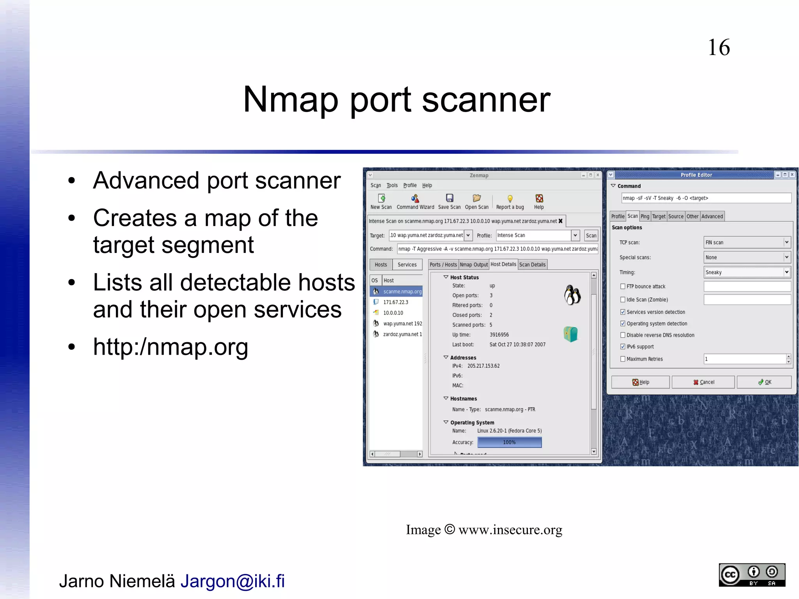799x599 pixels.
Task: Click the Help lifebuoy icon in Zenmap toolbar
Action: [x=539, y=198]
